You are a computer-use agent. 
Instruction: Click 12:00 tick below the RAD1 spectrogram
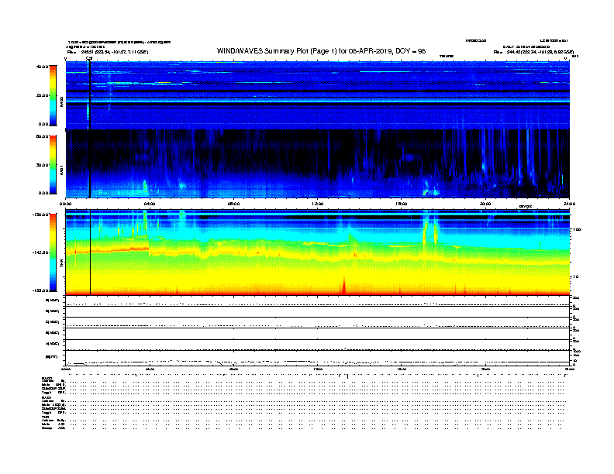(x=318, y=204)
